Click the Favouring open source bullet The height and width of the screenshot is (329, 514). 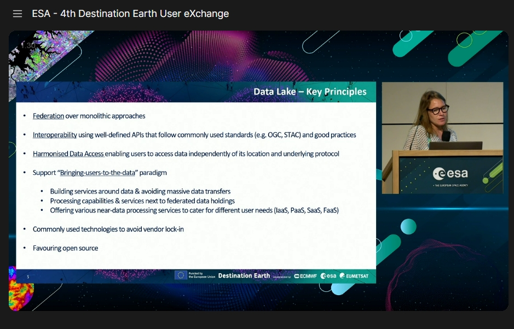point(65,248)
